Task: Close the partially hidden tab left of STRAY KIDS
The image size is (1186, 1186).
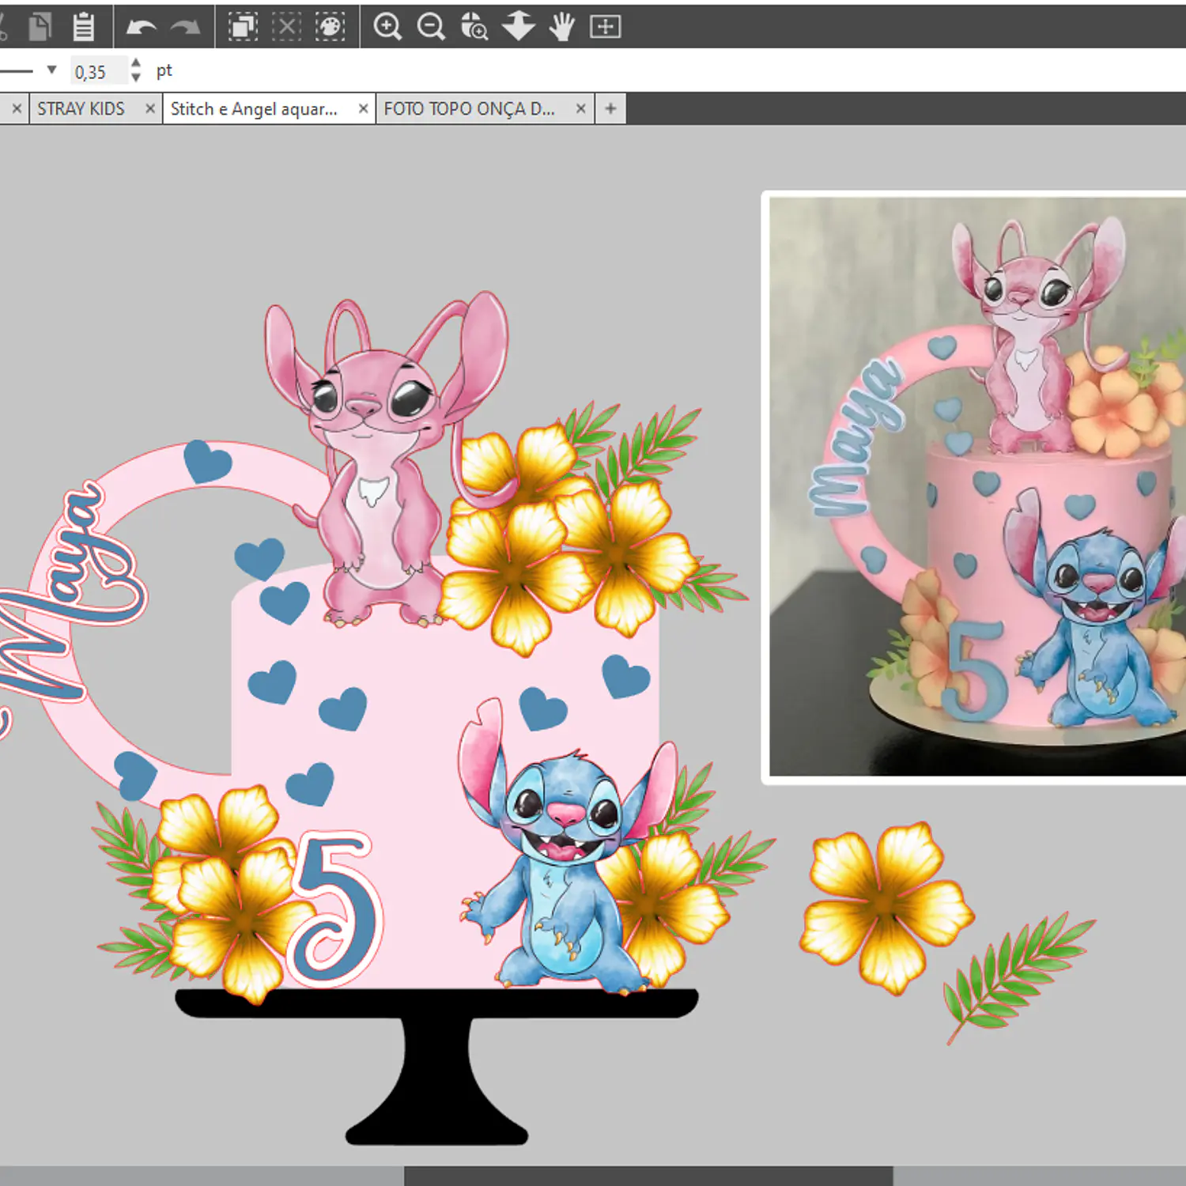Action: (x=17, y=109)
